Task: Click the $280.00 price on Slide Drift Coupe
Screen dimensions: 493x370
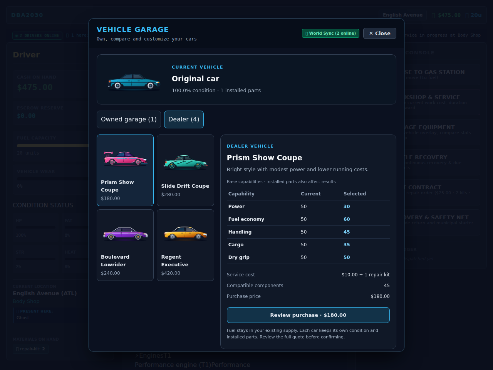Action: pyautogui.click(x=171, y=195)
